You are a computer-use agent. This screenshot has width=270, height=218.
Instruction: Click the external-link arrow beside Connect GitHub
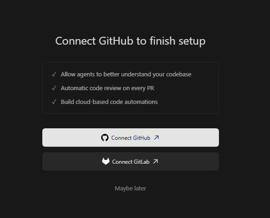coord(156,138)
